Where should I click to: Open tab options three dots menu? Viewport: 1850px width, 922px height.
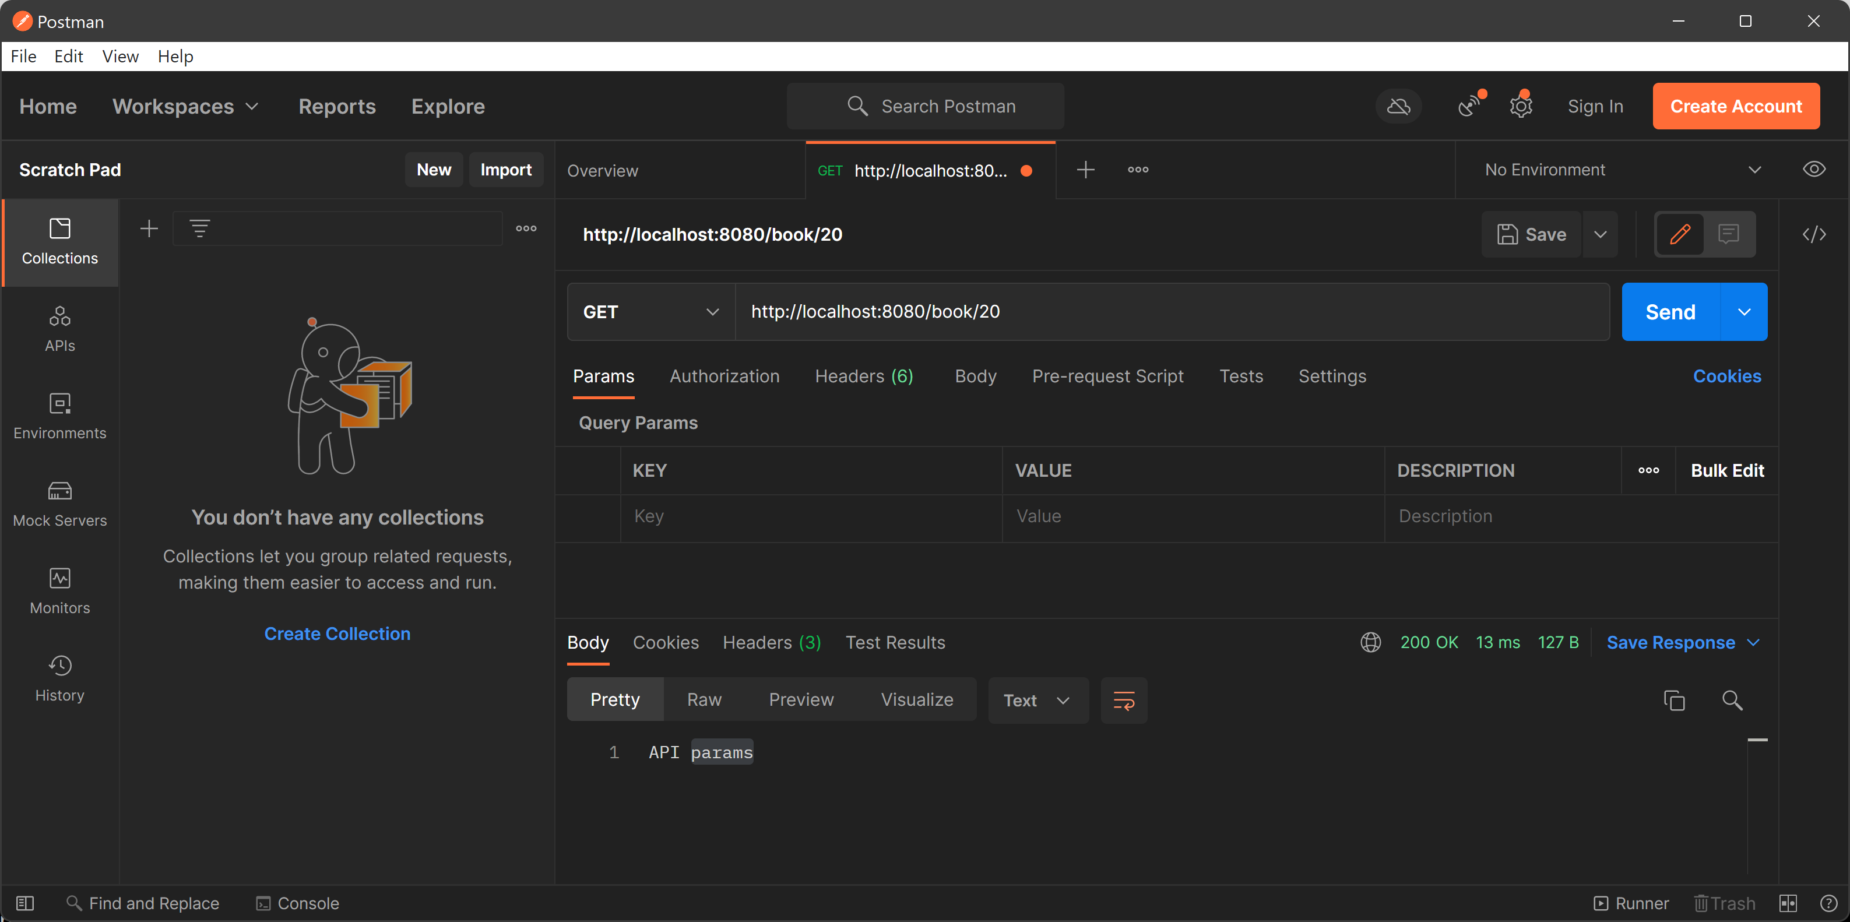point(1138,170)
